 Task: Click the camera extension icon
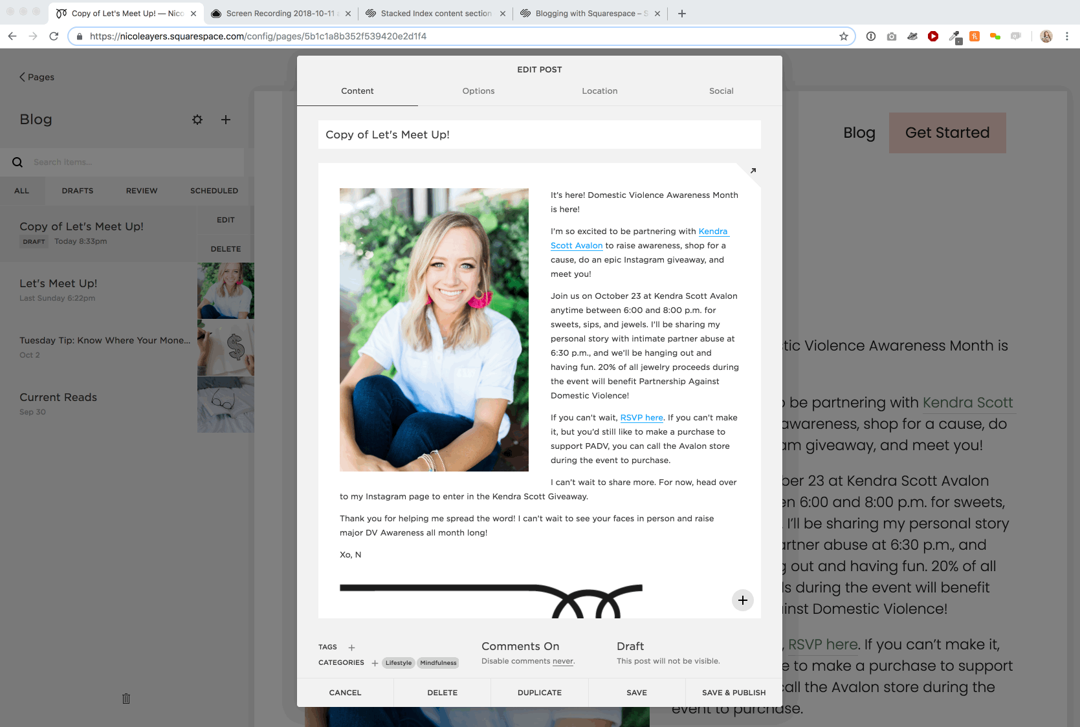(892, 36)
